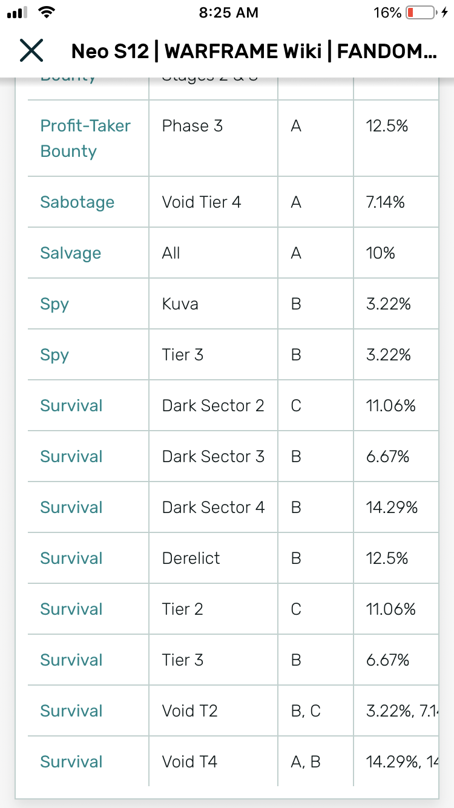Tap the Wi-Fi icon in the status bar

tap(45, 13)
